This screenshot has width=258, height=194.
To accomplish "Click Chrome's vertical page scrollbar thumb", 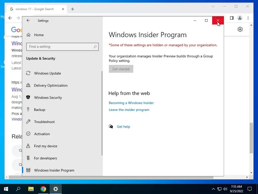I will coord(251,138).
